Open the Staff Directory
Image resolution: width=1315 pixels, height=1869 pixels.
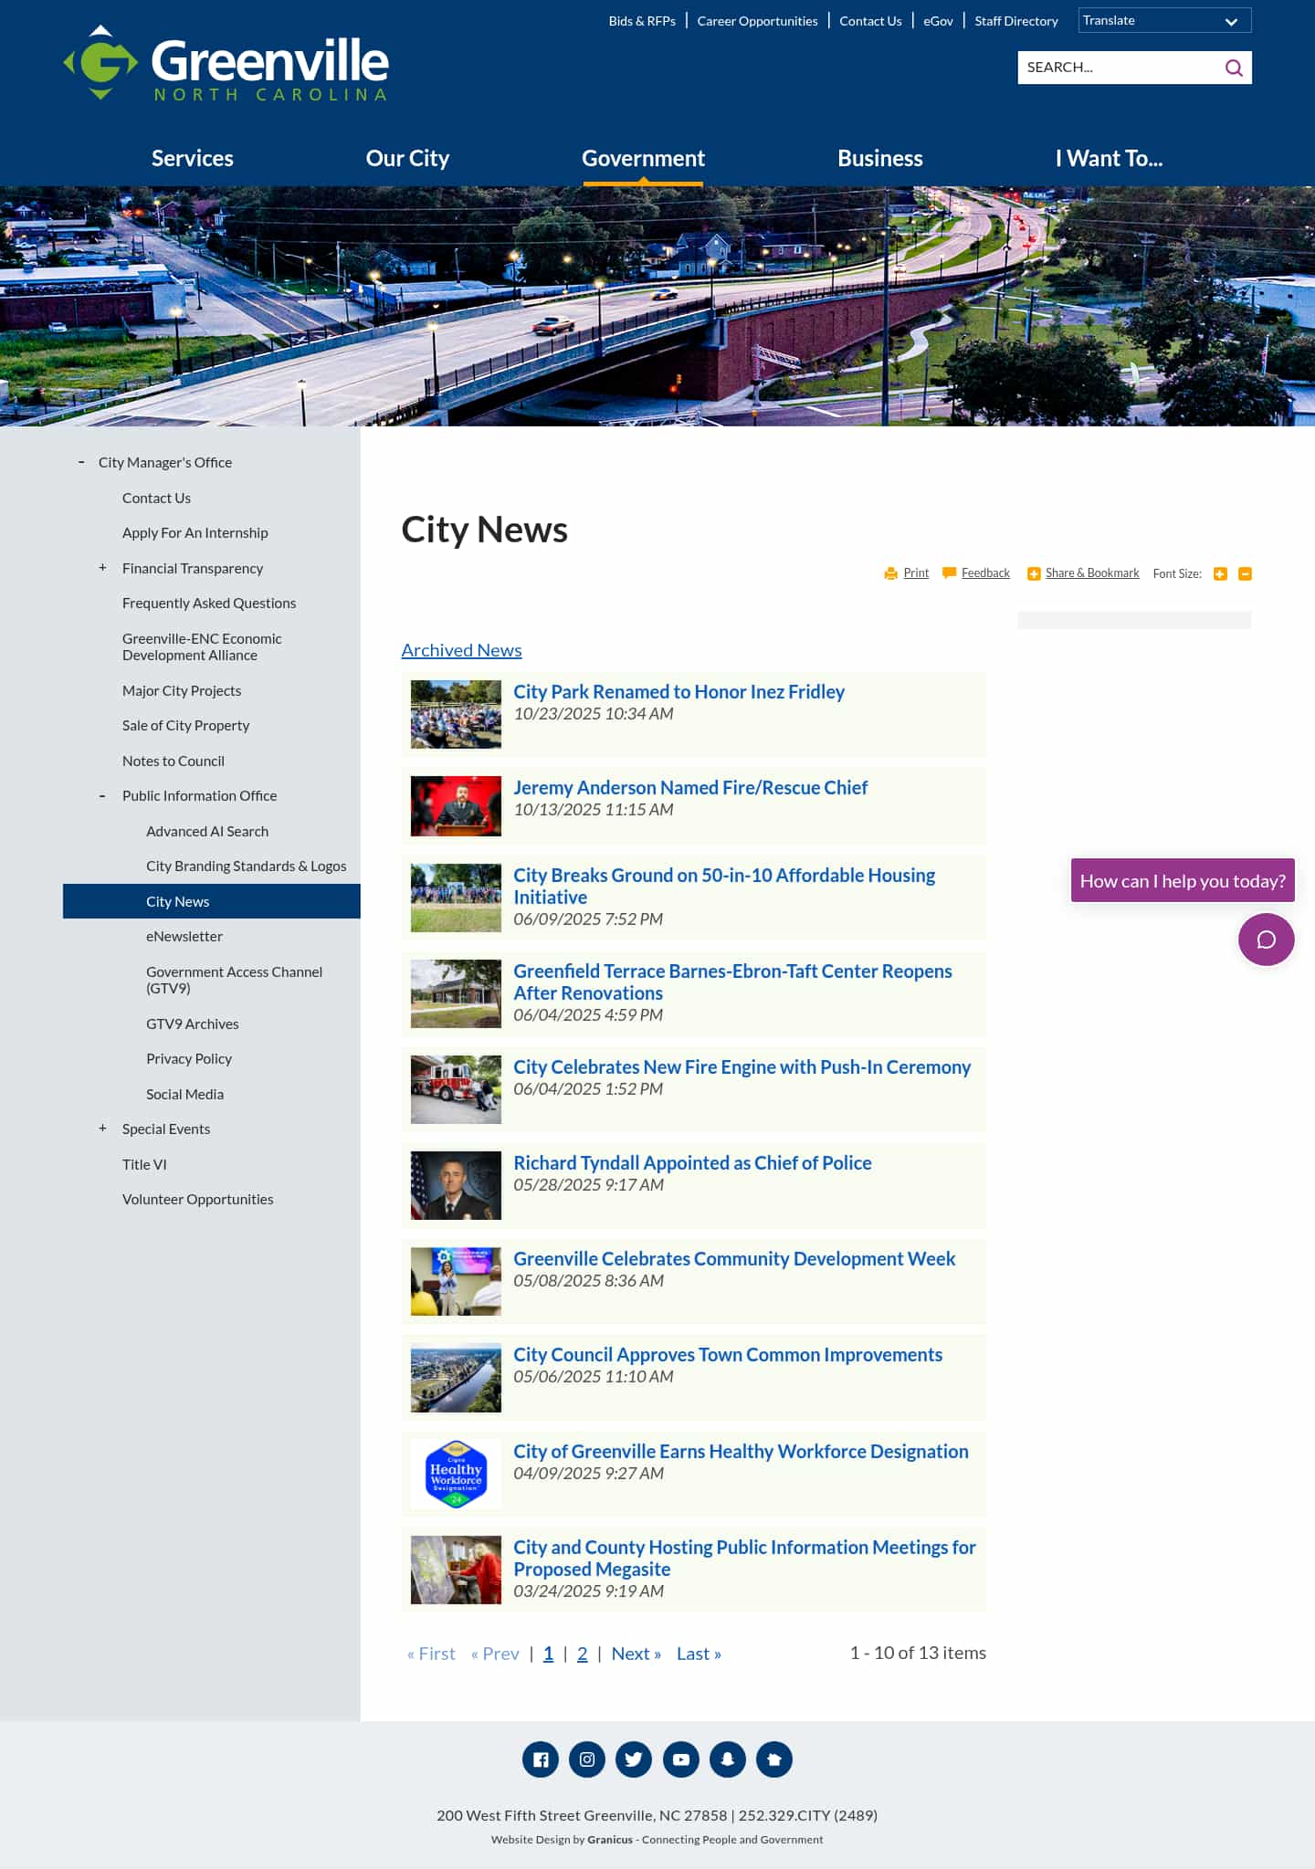coord(1015,21)
